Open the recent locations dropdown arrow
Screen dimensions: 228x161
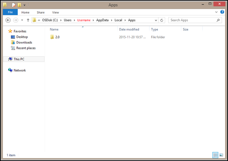click(x=22, y=20)
